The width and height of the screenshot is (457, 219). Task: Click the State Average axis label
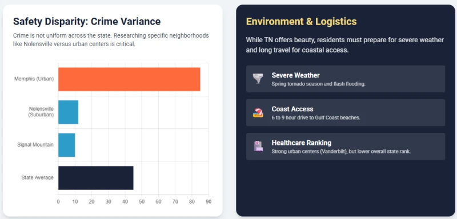click(x=37, y=177)
